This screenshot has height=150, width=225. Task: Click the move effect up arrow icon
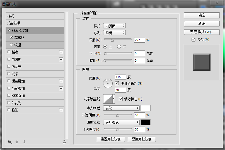click(17, 142)
